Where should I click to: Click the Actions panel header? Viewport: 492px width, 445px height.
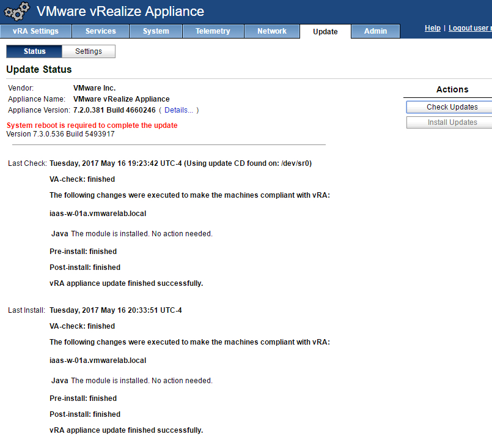[452, 89]
